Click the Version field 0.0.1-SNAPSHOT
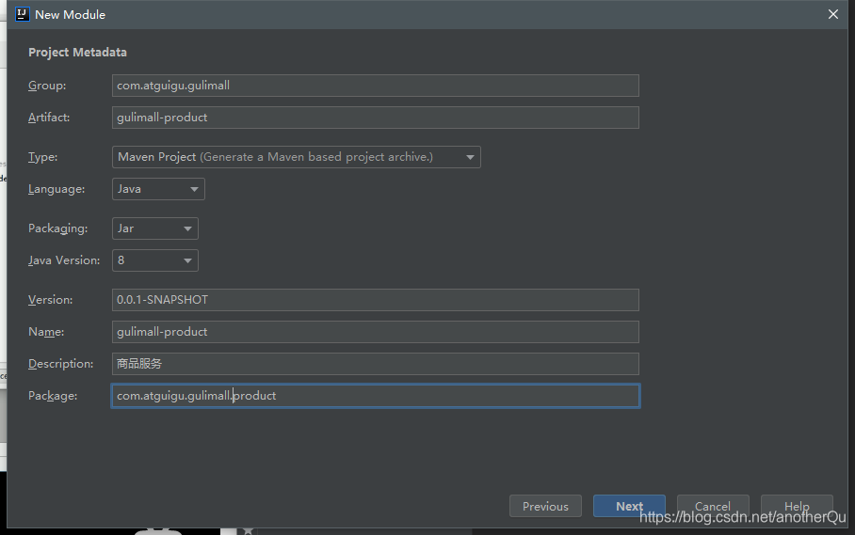Viewport: 855px width, 535px height. click(375, 300)
